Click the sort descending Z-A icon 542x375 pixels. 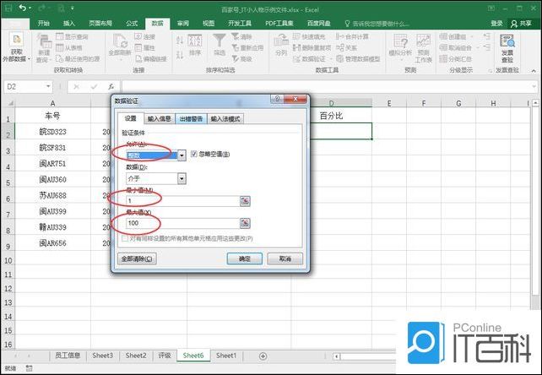point(180,55)
